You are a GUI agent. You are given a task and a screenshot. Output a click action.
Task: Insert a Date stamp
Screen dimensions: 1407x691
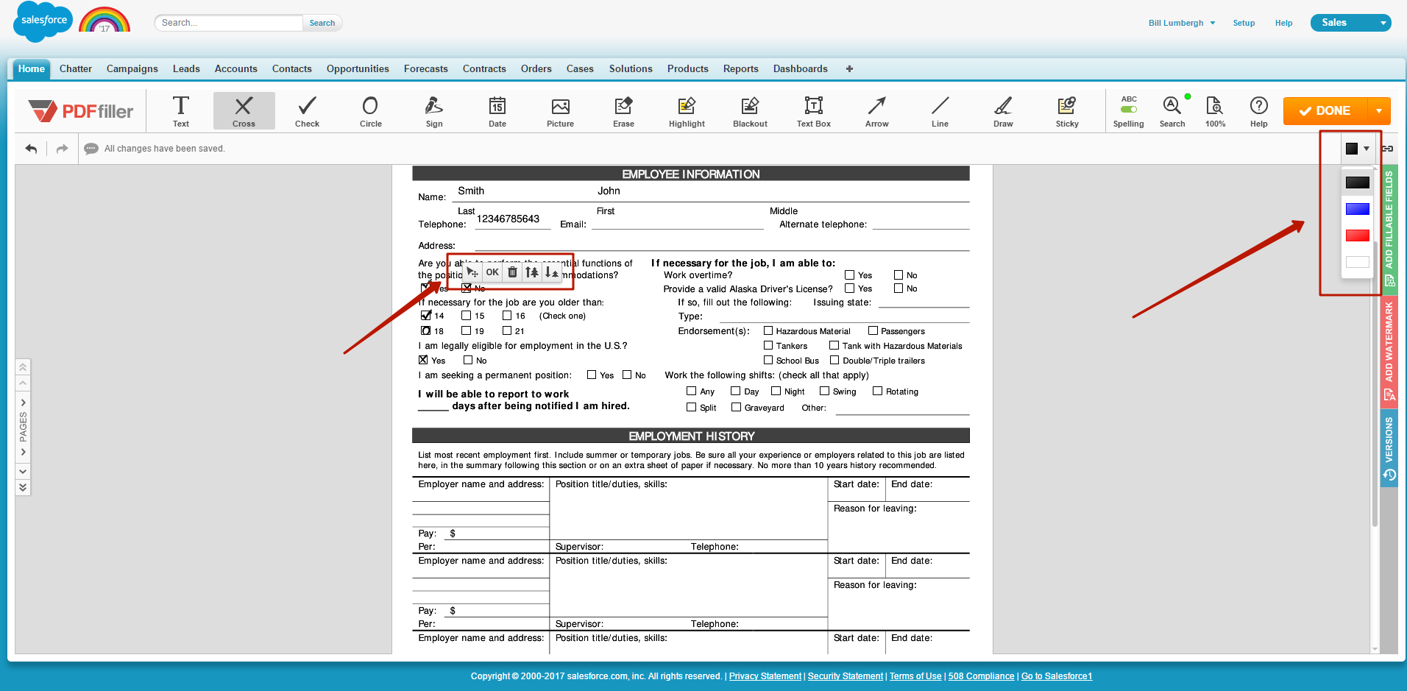(x=497, y=111)
